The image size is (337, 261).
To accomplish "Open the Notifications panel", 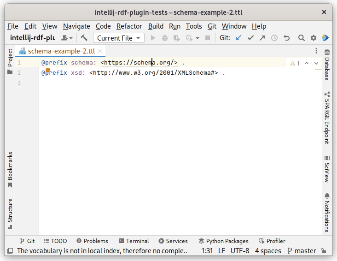I will coord(327,213).
